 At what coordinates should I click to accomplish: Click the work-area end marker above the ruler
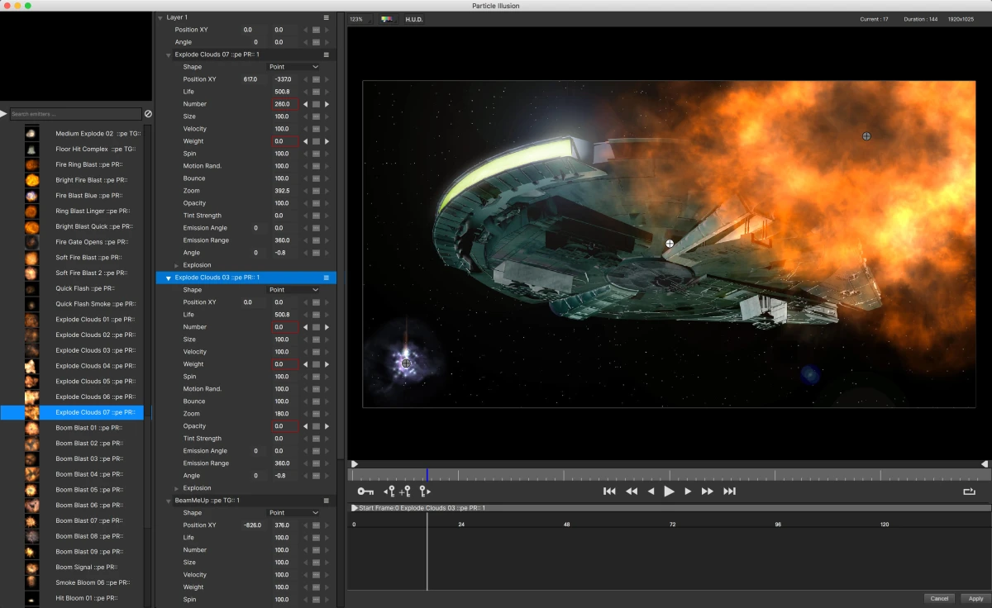(x=985, y=464)
